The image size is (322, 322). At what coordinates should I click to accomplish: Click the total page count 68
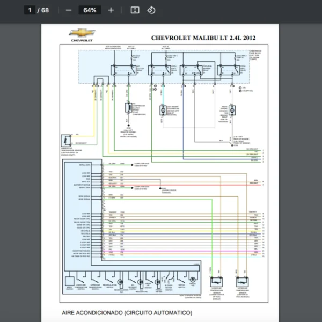45,10
